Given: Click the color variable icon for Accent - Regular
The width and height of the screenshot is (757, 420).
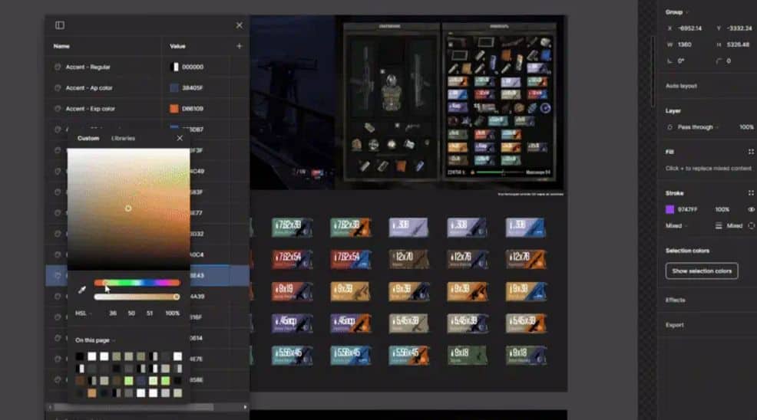Looking at the screenshot, I should 58,67.
